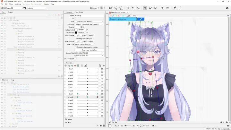Open the Bezier Type dropdown
This screenshot has width=231, height=130.
[x=84, y=44]
